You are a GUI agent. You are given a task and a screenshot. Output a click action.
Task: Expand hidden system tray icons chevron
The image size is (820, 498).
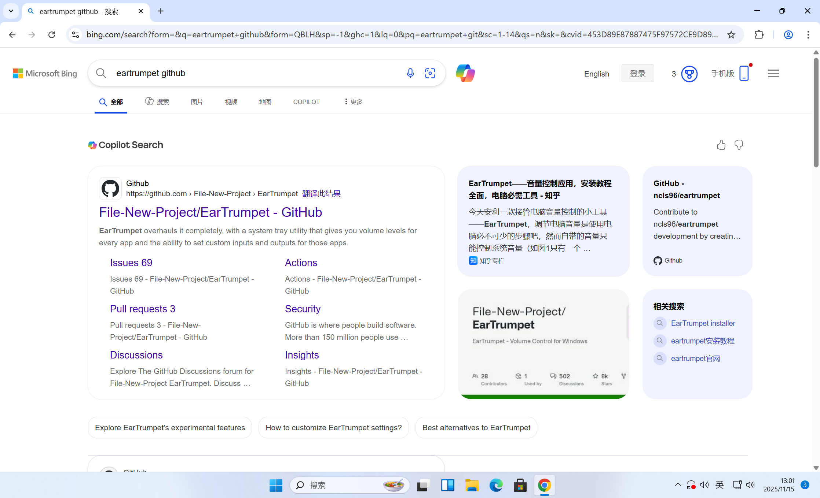click(x=678, y=485)
